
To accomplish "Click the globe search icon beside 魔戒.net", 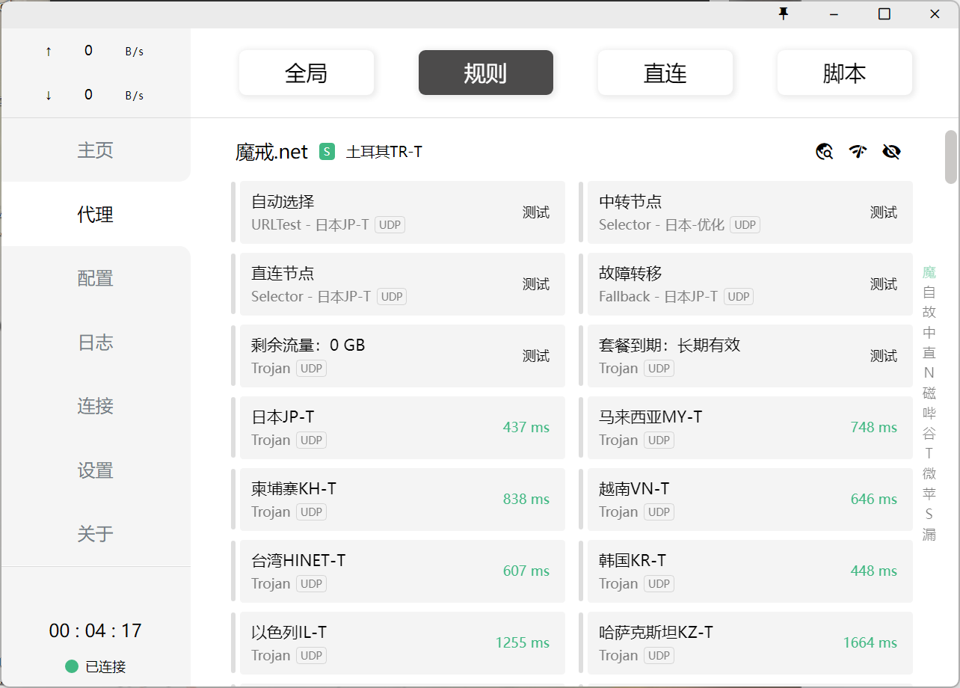I will [x=825, y=152].
